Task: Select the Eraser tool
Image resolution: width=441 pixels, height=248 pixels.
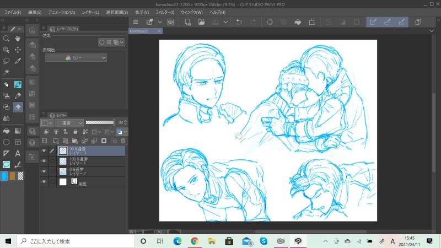Action: point(18,107)
